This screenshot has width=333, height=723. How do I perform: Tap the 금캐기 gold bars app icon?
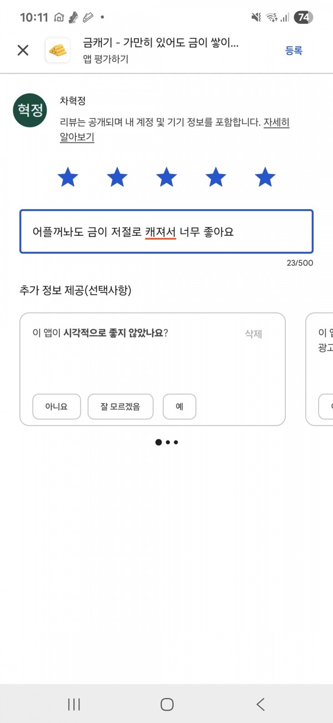pyautogui.click(x=58, y=50)
